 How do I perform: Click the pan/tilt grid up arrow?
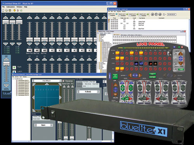pos(47,84)
